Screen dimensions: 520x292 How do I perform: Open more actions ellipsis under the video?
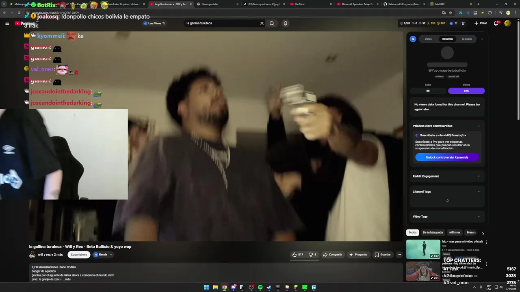(x=399, y=255)
